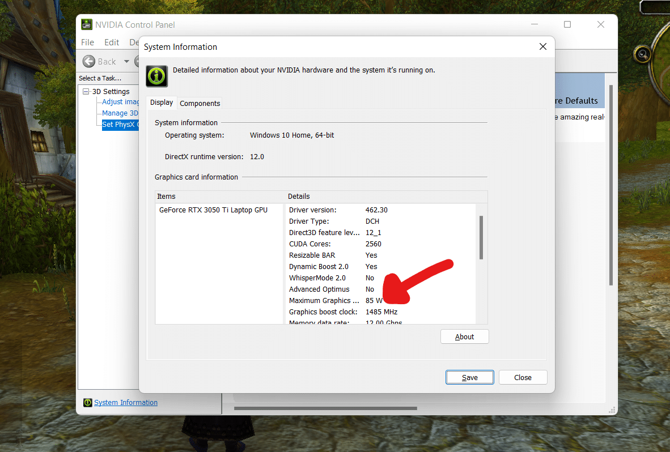Open the Back history dropdown arrow
Screen dimensions: 670x452
tap(126, 62)
